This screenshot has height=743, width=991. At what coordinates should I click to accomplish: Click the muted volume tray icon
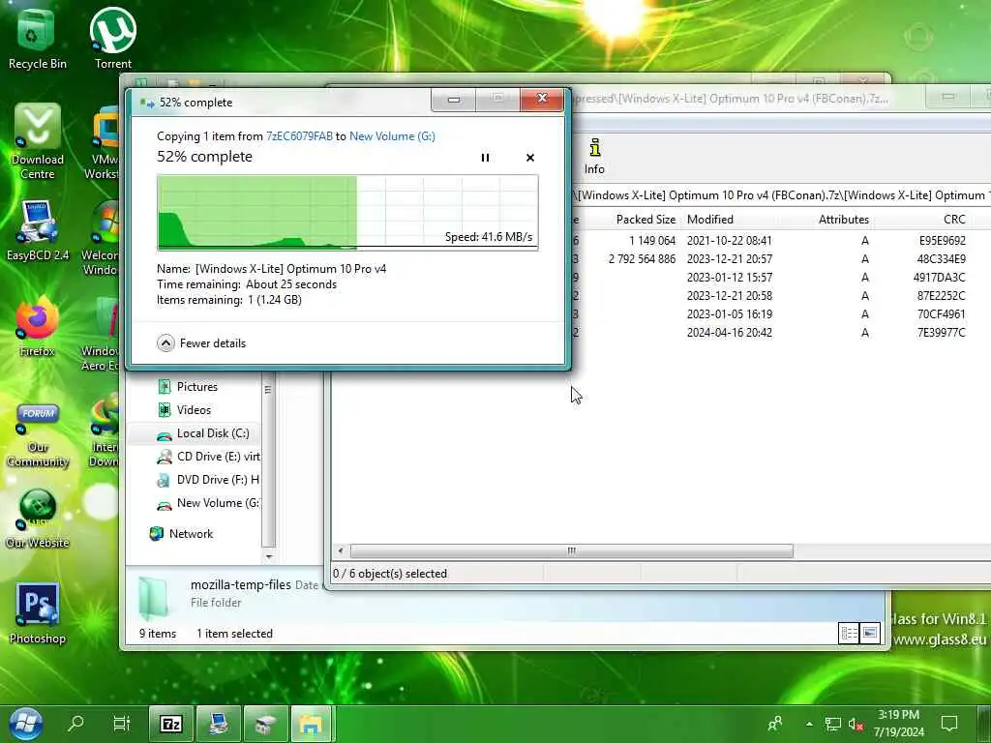[x=856, y=724]
